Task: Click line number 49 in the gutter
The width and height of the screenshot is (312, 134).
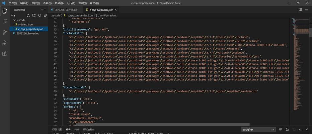Action: tap(55, 91)
